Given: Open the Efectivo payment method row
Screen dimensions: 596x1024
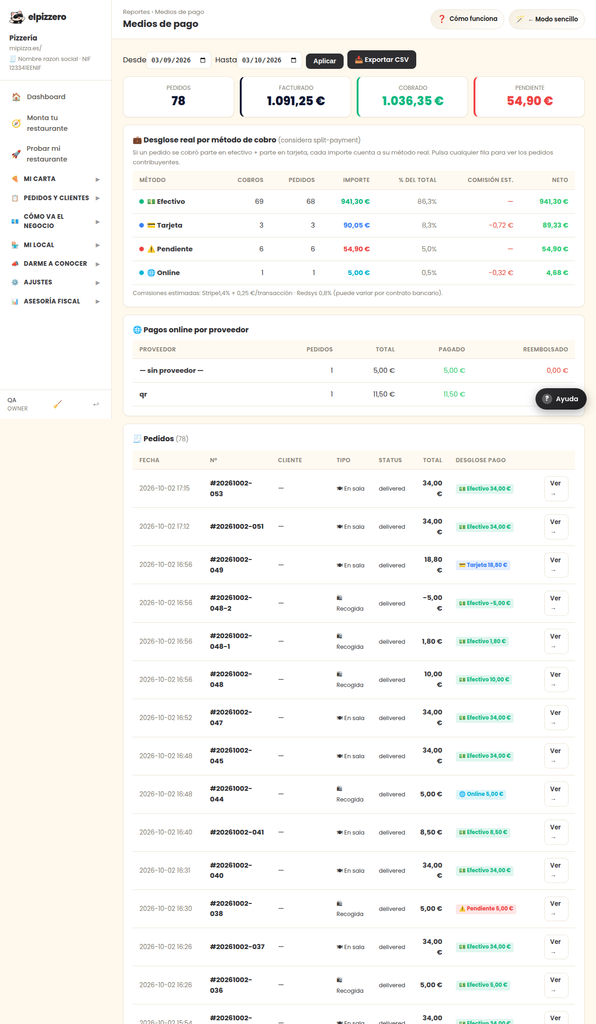Looking at the screenshot, I should pyautogui.click(x=354, y=202).
